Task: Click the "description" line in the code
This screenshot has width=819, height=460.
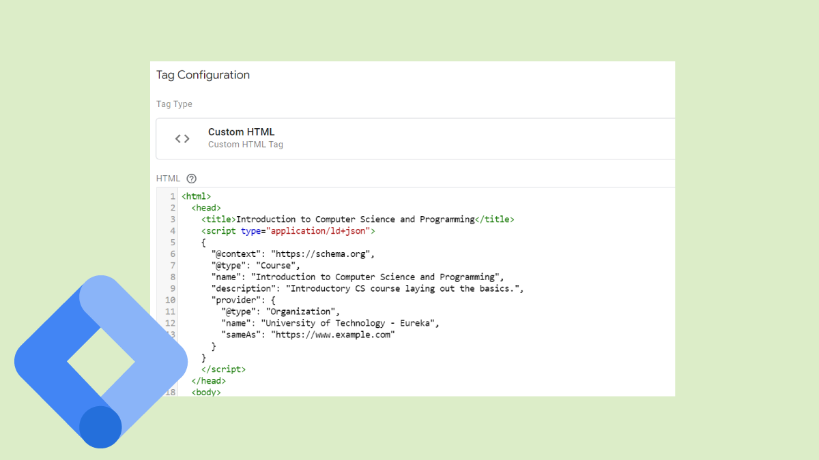Action: (367, 288)
